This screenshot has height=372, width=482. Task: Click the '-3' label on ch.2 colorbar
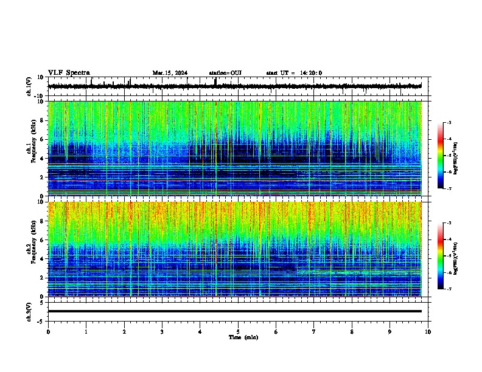(449, 223)
